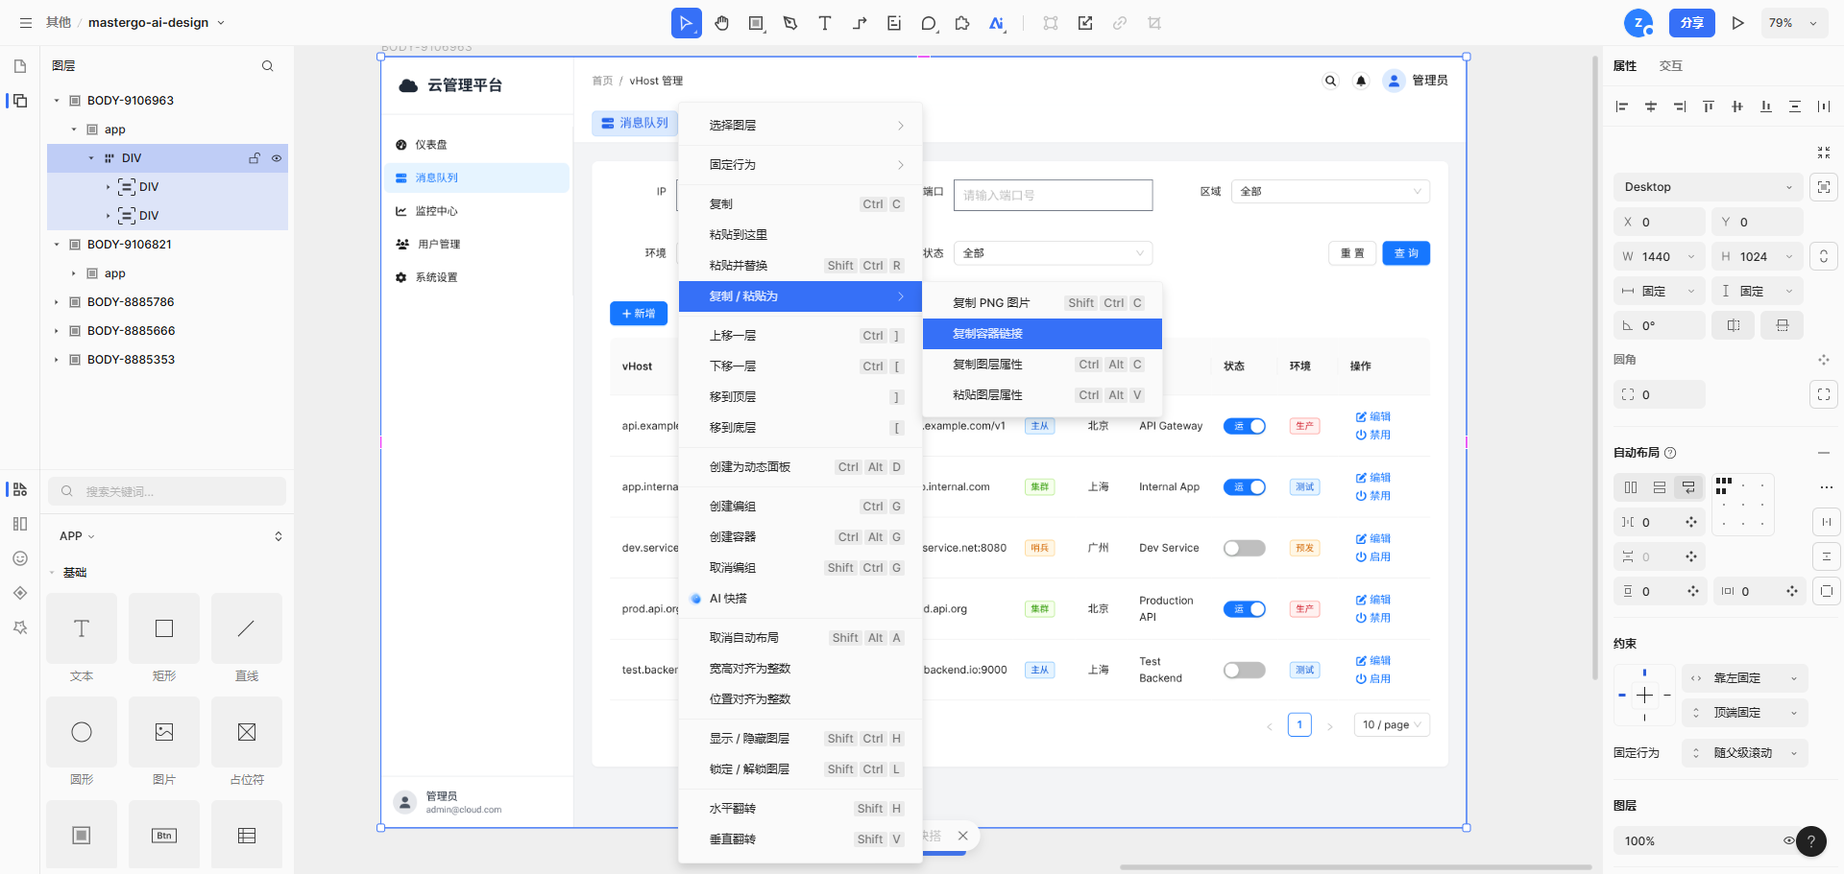1844x874 pixels.
Task: Click the 编辑 link on api.example row
Action: pyautogui.click(x=1372, y=416)
